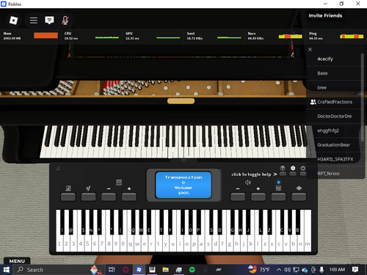
Task: Open File Explorer from the taskbar
Action: click(166, 270)
